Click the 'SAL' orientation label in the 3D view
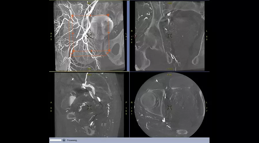 click(x=89, y=3)
